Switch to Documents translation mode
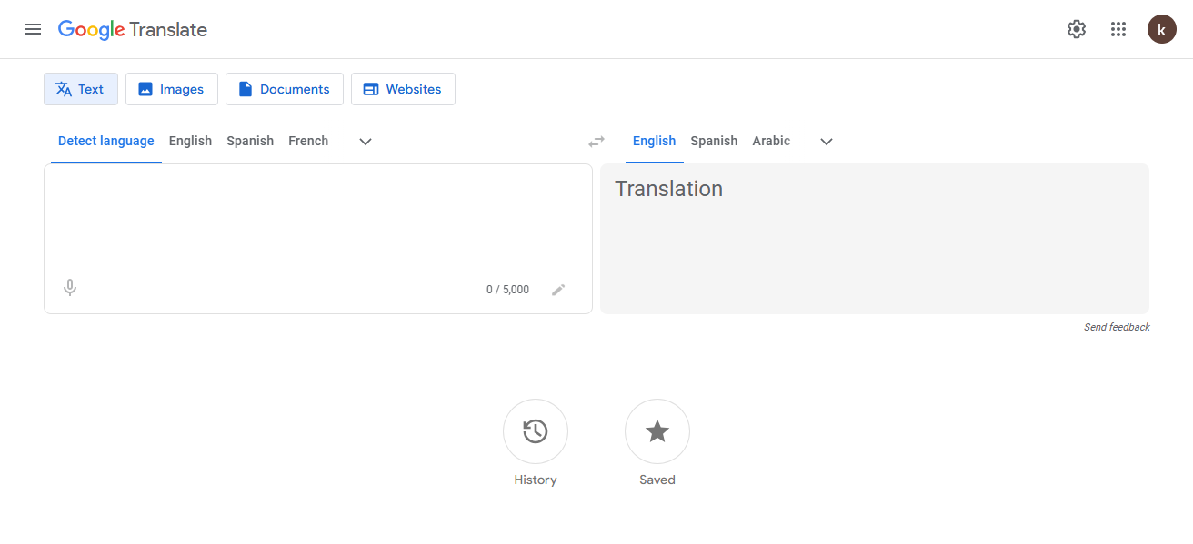 [x=285, y=89]
